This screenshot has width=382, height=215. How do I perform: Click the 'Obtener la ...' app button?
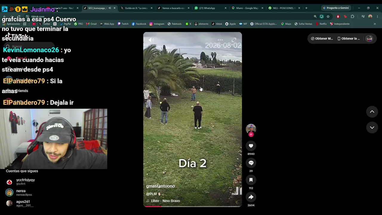pos(349,39)
